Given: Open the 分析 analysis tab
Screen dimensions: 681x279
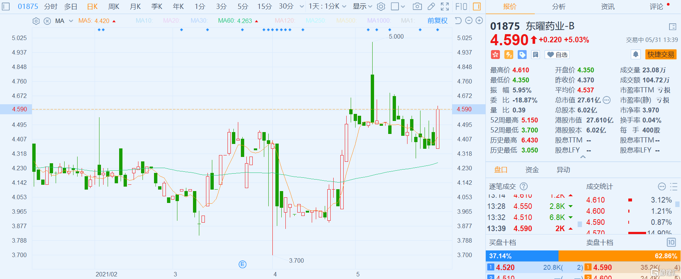Looking at the screenshot, I should coord(559,7).
